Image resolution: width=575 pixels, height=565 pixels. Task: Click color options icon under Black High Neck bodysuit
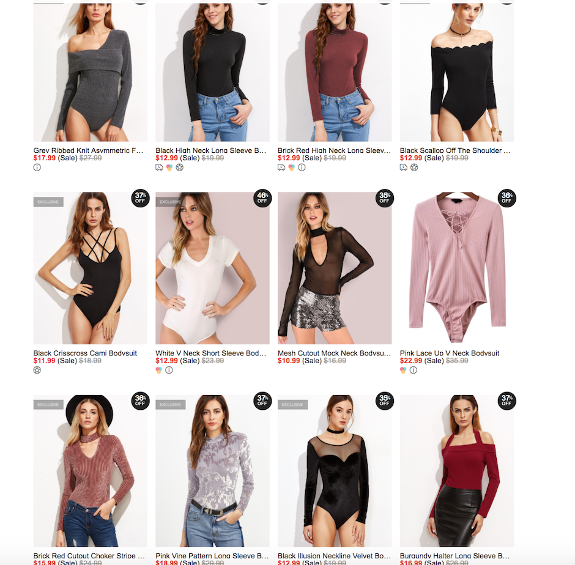tap(169, 168)
